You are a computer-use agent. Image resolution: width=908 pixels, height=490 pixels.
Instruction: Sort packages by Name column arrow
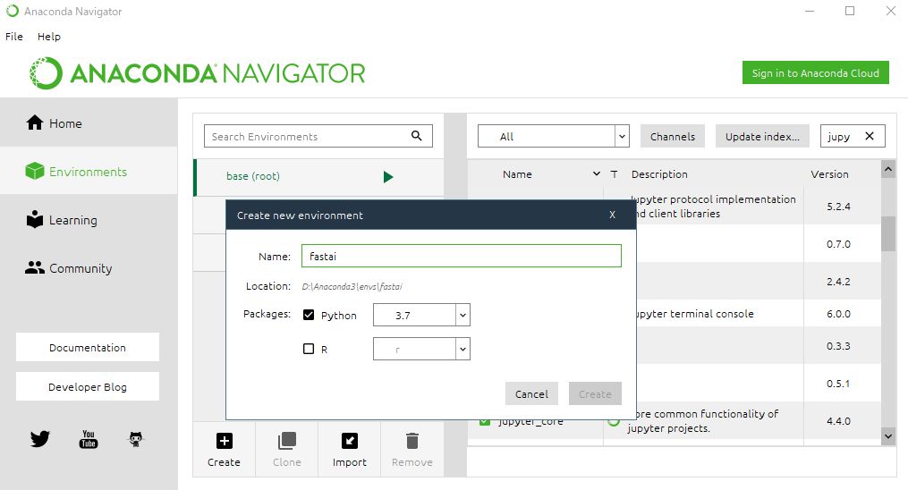click(597, 173)
